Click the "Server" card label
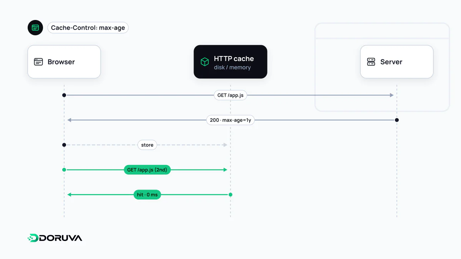Image resolution: width=461 pixels, height=259 pixels. [x=391, y=62]
